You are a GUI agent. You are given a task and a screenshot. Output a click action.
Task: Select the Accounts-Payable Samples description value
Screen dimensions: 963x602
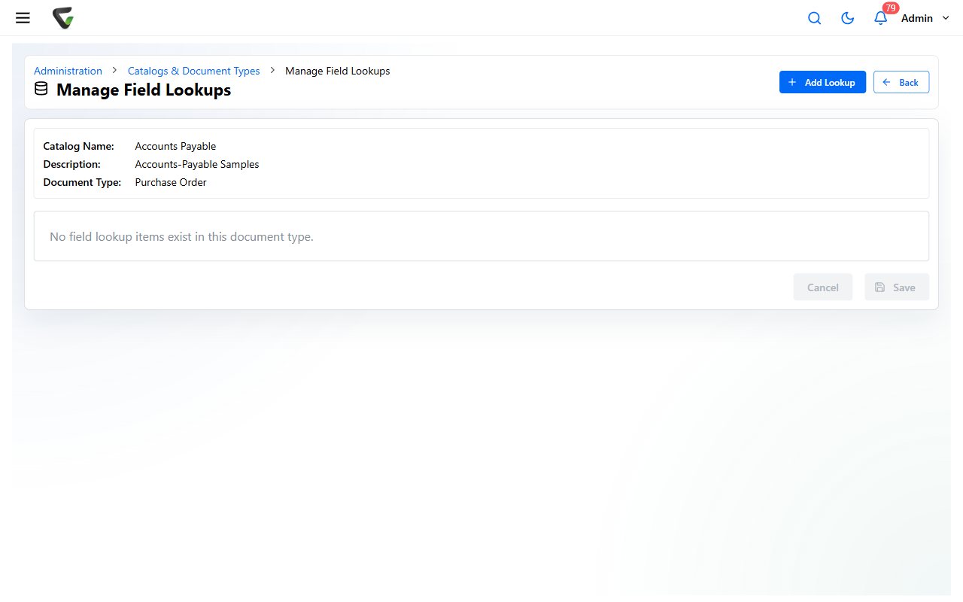197,164
